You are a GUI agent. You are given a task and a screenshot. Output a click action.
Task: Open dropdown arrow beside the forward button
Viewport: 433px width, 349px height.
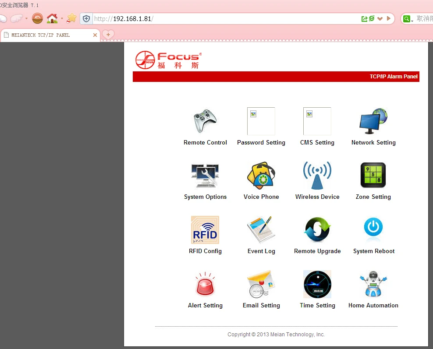click(x=26, y=19)
